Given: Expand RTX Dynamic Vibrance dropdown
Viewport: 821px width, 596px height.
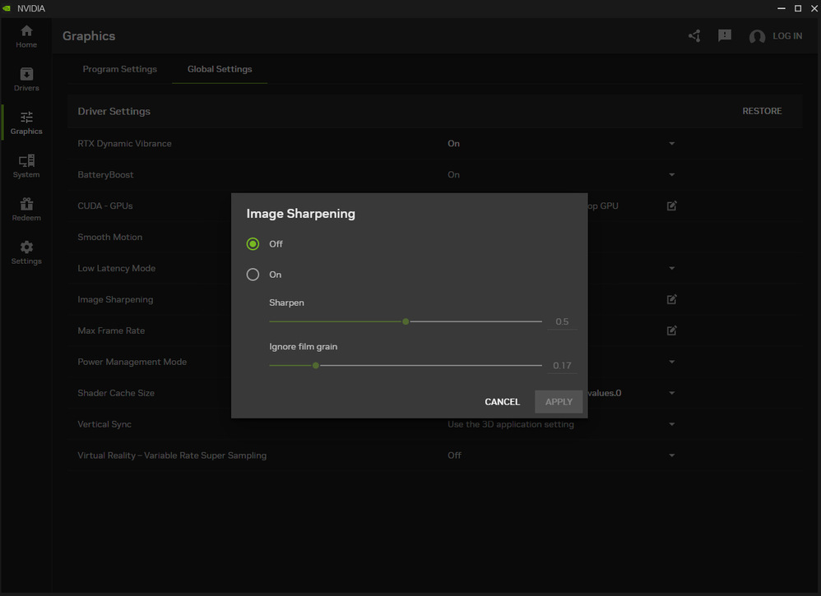Looking at the screenshot, I should click(x=672, y=143).
